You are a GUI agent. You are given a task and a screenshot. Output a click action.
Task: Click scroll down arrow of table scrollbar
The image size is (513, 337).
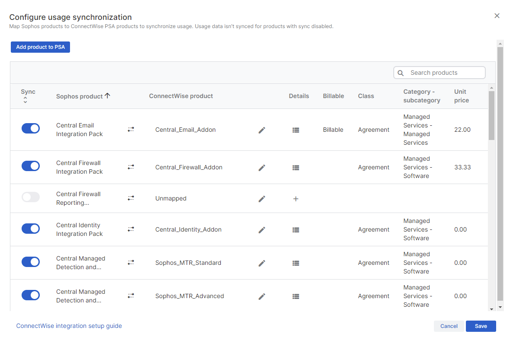coord(491,308)
